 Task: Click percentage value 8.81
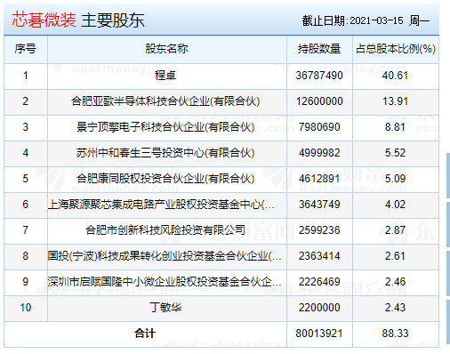click(395, 127)
